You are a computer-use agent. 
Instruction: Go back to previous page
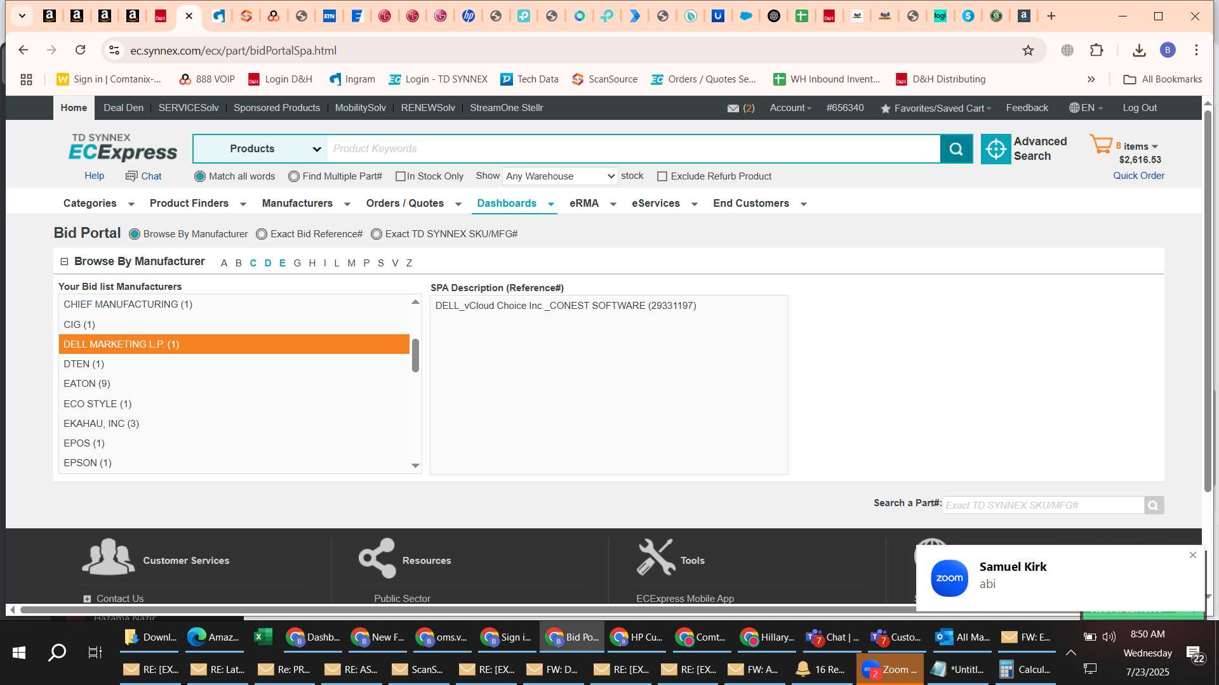click(23, 50)
